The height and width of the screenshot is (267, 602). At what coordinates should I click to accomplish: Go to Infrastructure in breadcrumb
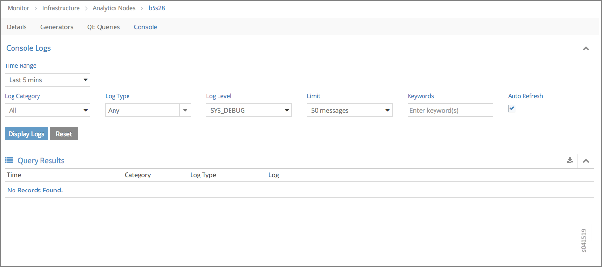point(61,8)
